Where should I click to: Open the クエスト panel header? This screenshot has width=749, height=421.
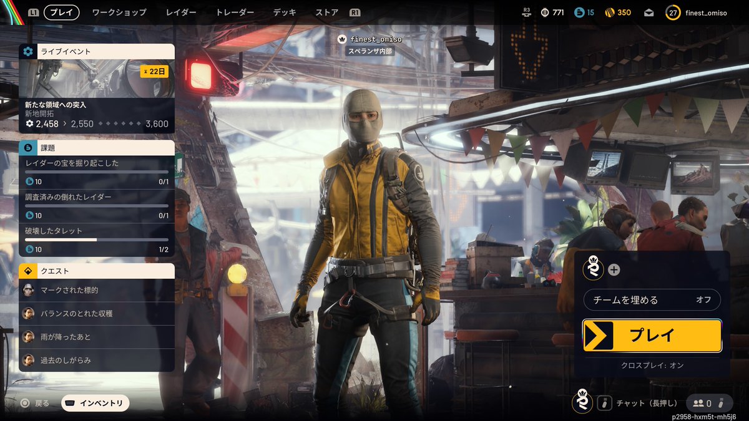click(x=97, y=271)
